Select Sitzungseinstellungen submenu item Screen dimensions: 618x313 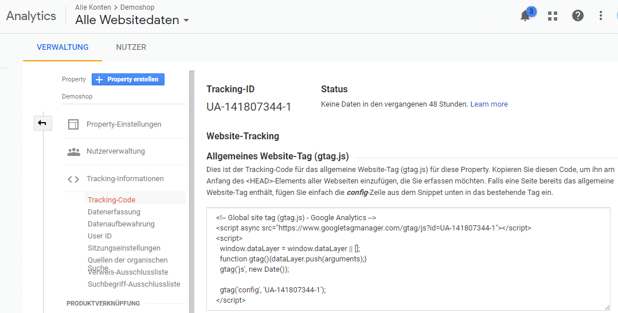124,248
